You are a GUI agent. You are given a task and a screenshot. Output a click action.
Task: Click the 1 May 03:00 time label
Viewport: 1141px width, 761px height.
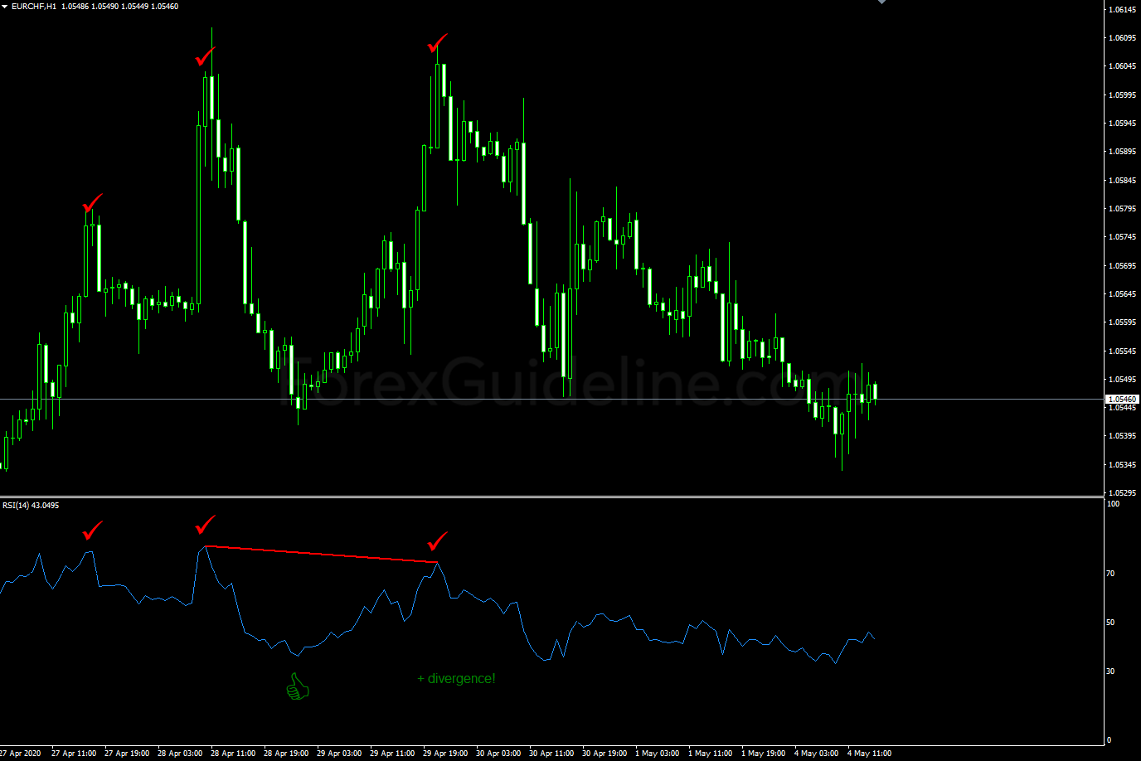point(658,754)
